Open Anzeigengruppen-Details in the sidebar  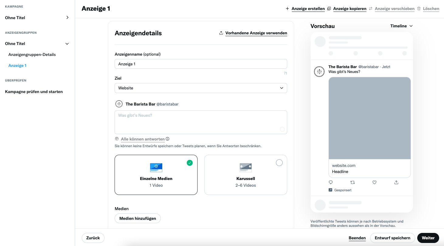(32, 55)
